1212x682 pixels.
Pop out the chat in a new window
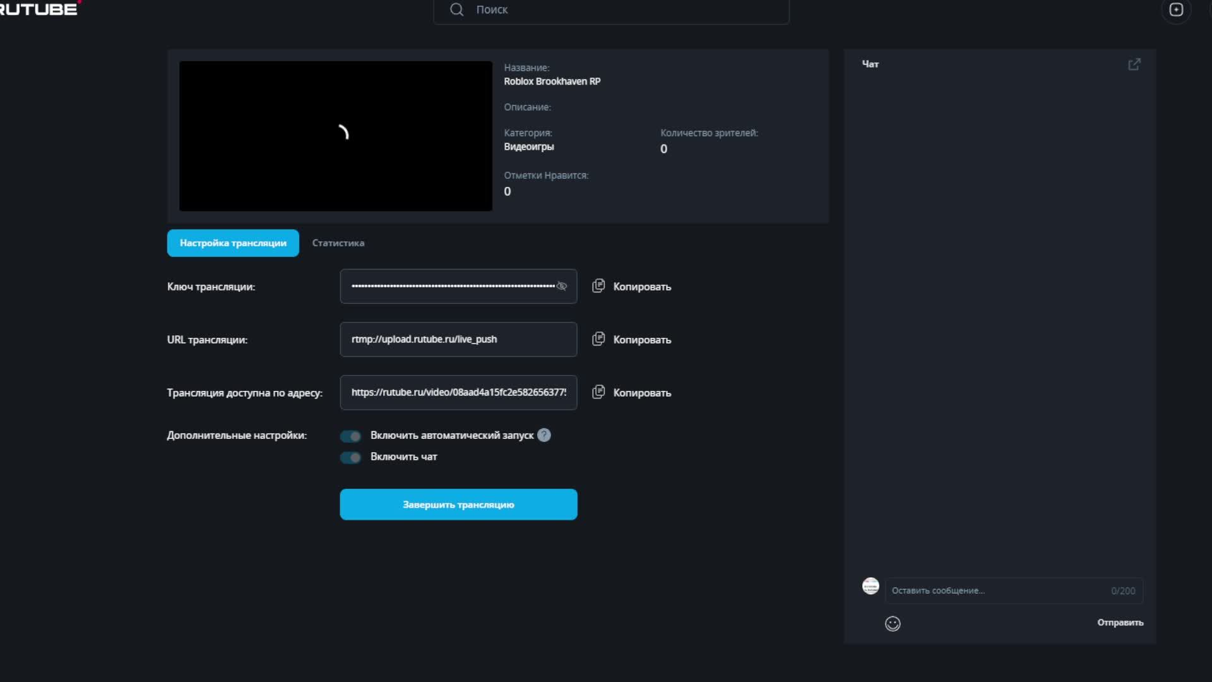tap(1134, 64)
